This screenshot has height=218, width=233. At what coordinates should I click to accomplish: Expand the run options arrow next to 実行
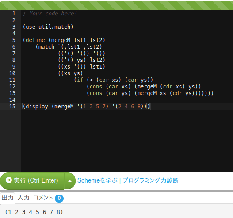[70, 181]
